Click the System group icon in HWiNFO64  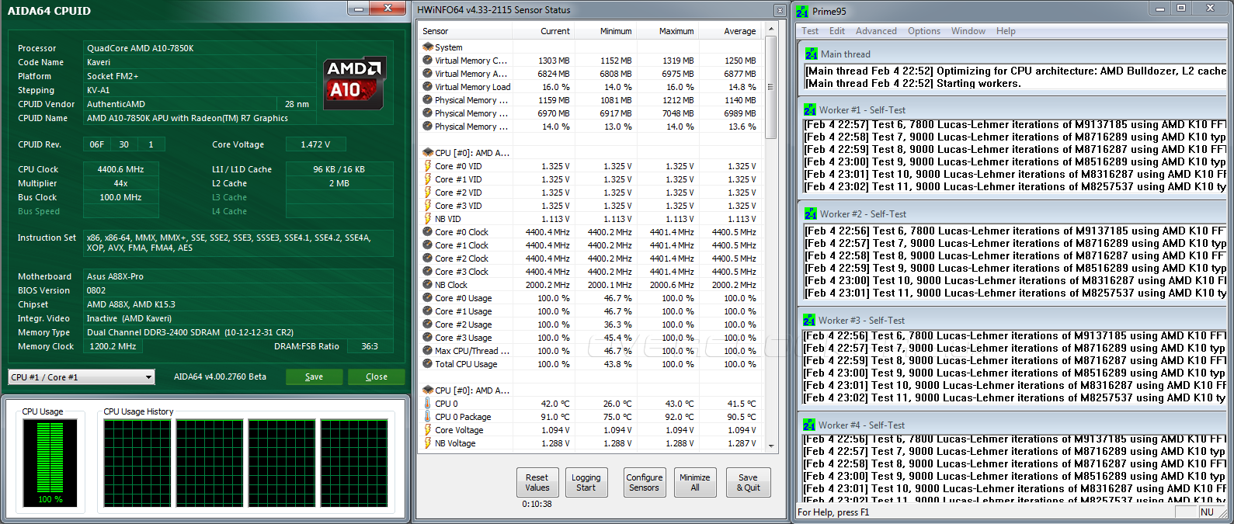pos(427,47)
